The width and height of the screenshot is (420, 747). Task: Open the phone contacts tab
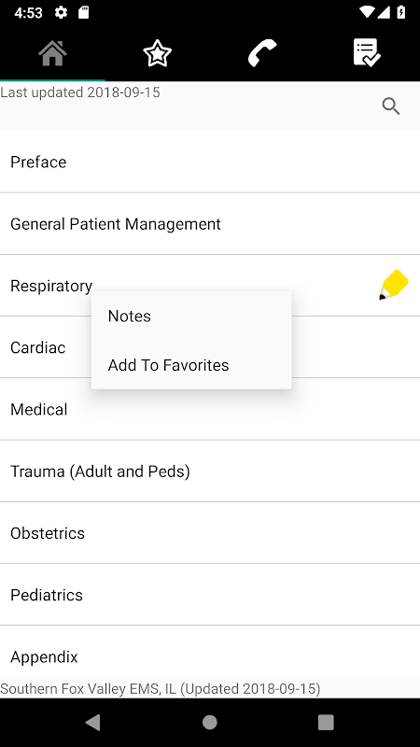coord(262,53)
